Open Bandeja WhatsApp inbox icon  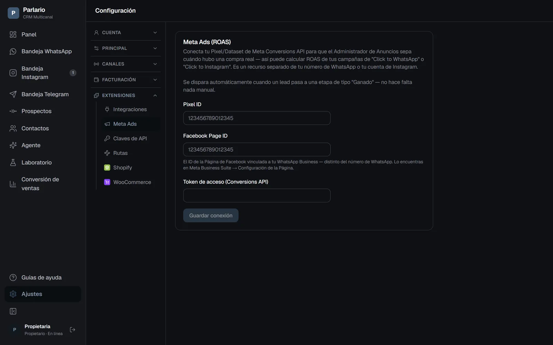coord(13,51)
